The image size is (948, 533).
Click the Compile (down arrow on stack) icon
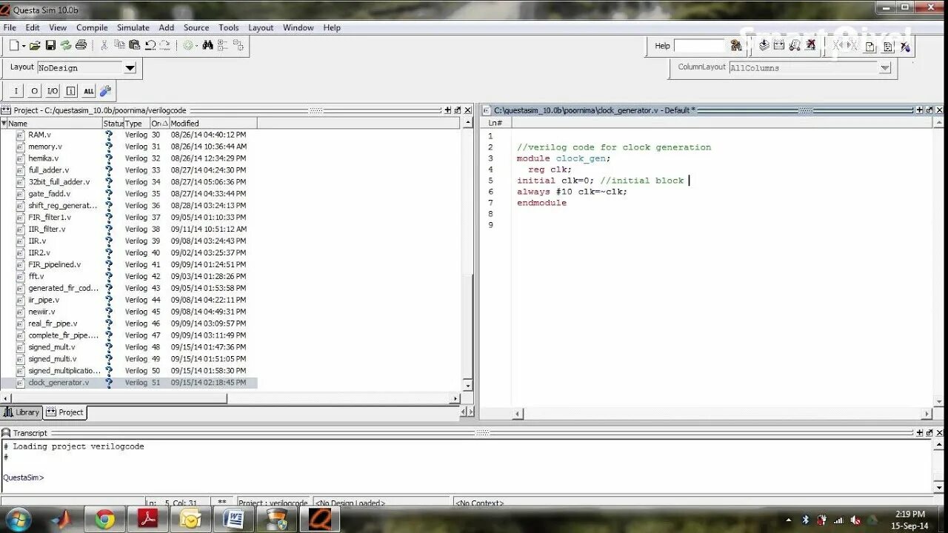[x=764, y=45]
